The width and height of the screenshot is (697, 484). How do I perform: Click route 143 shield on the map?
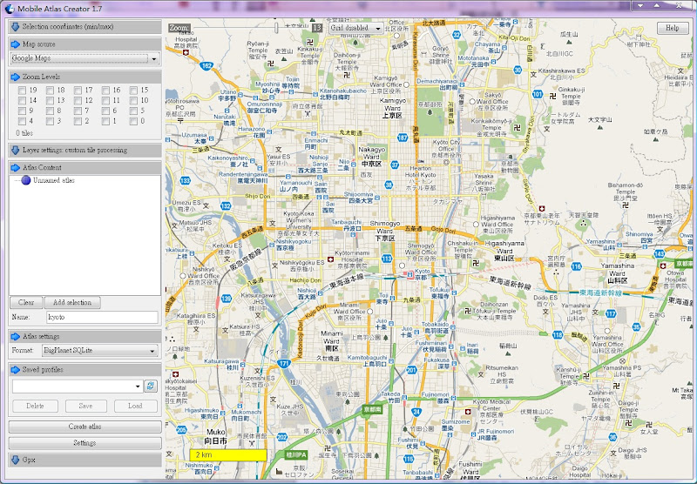coord(660,254)
